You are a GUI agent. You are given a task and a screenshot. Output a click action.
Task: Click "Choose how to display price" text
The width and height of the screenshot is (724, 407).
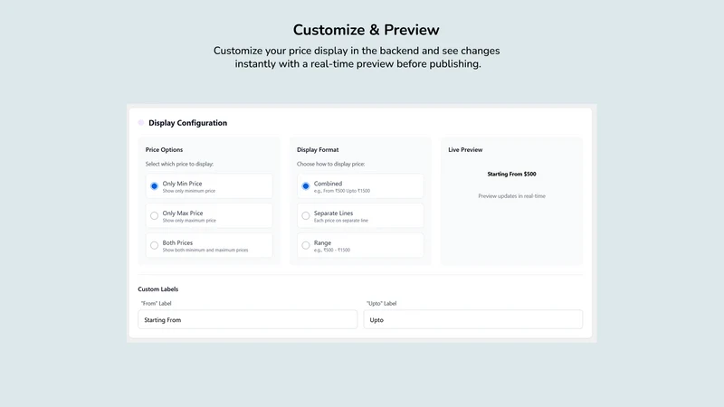(x=330, y=164)
